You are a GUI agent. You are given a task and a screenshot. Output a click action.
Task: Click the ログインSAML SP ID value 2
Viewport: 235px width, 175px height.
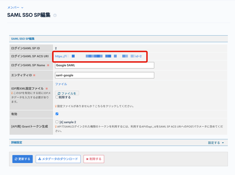[56, 48]
